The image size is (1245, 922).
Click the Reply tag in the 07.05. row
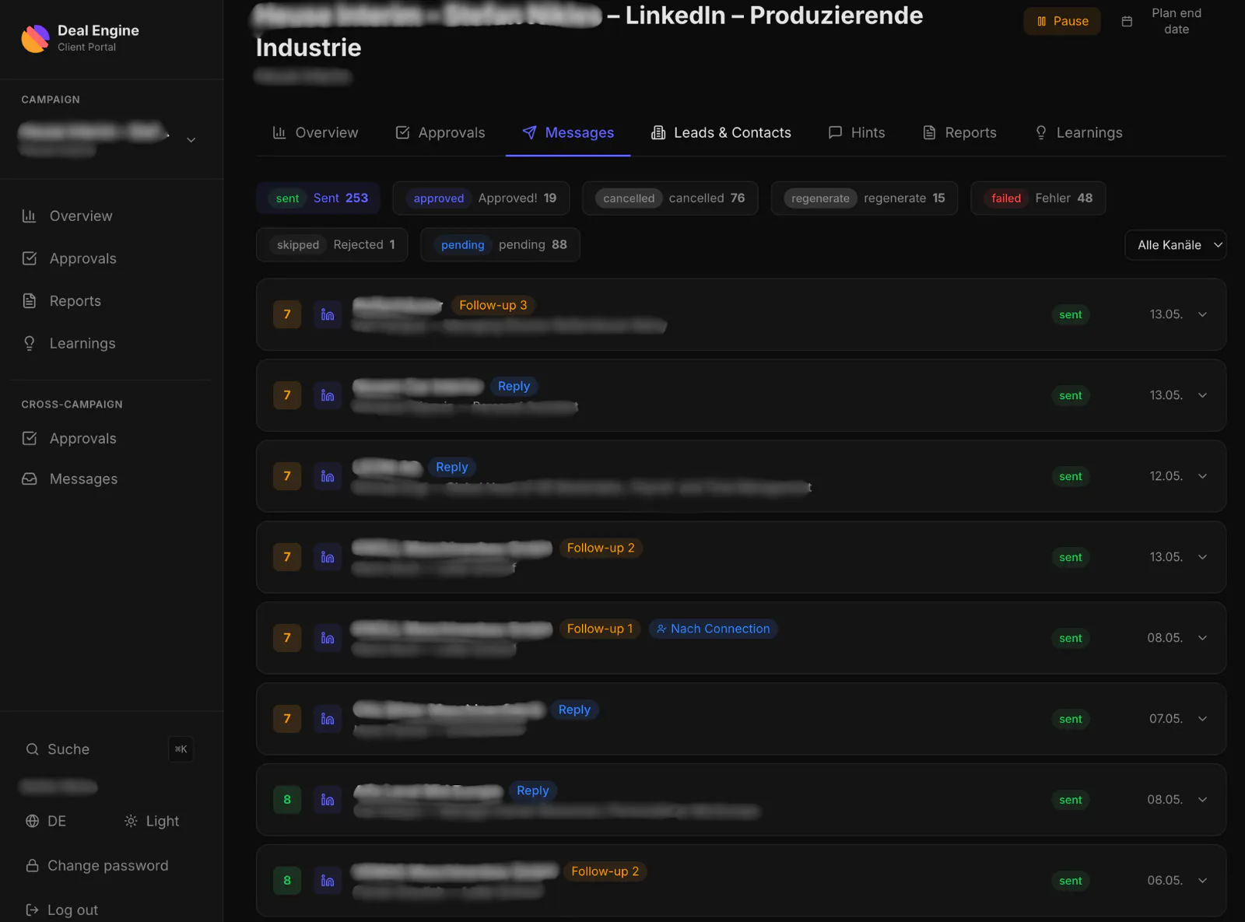click(574, 710)
